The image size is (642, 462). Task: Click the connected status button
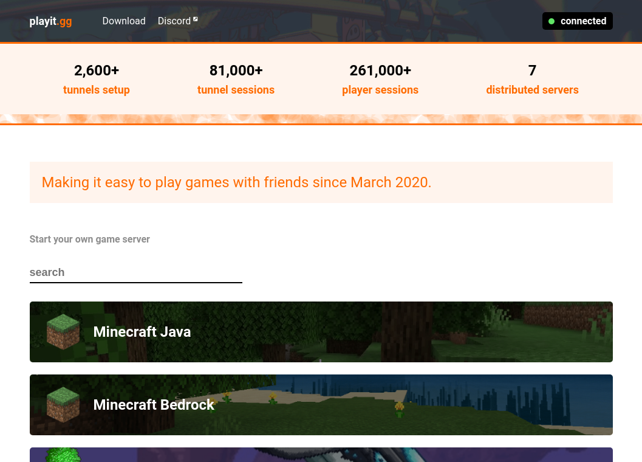point(577,21)
